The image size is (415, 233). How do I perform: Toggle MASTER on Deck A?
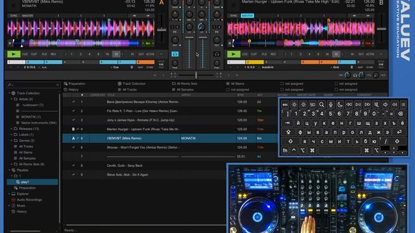27,16
